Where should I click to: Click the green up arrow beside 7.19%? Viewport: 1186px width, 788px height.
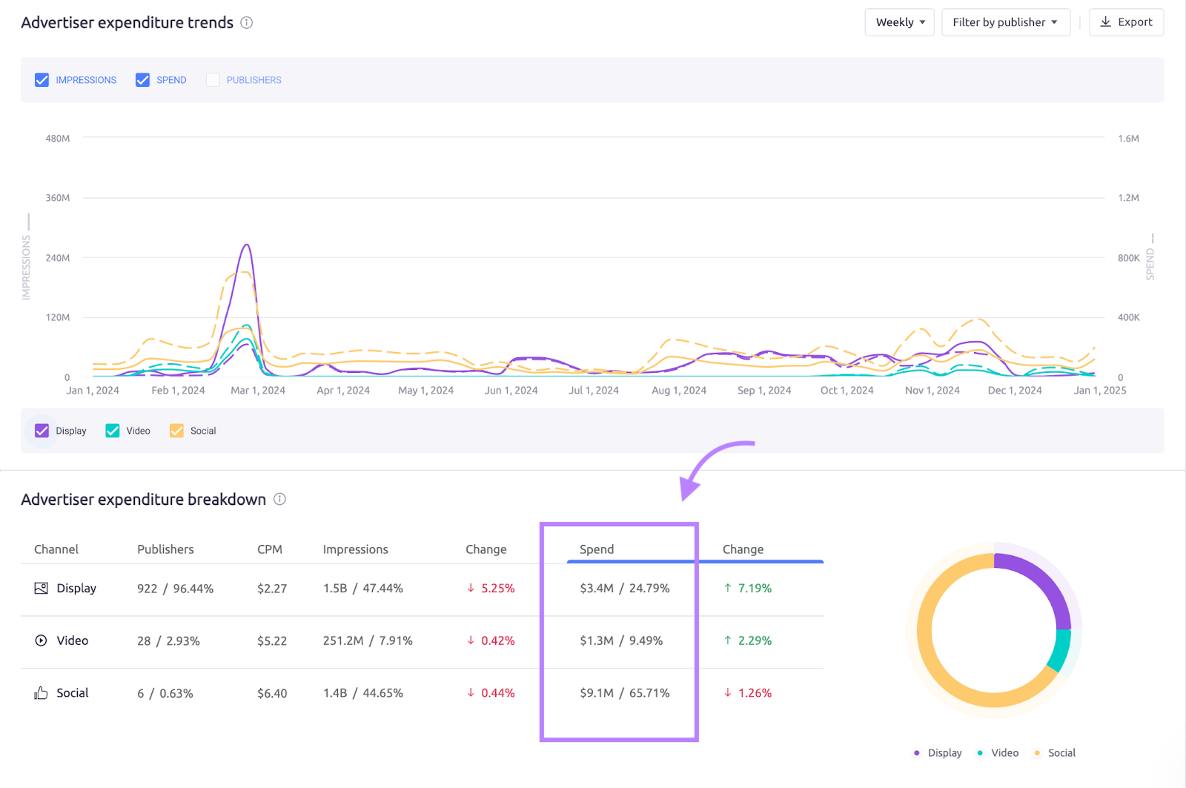click(x=728, y=588)
